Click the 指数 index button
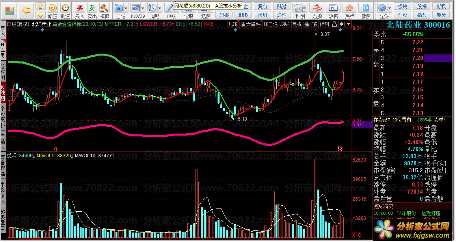This screenshot has height=242, width=456. coord(422,15)
